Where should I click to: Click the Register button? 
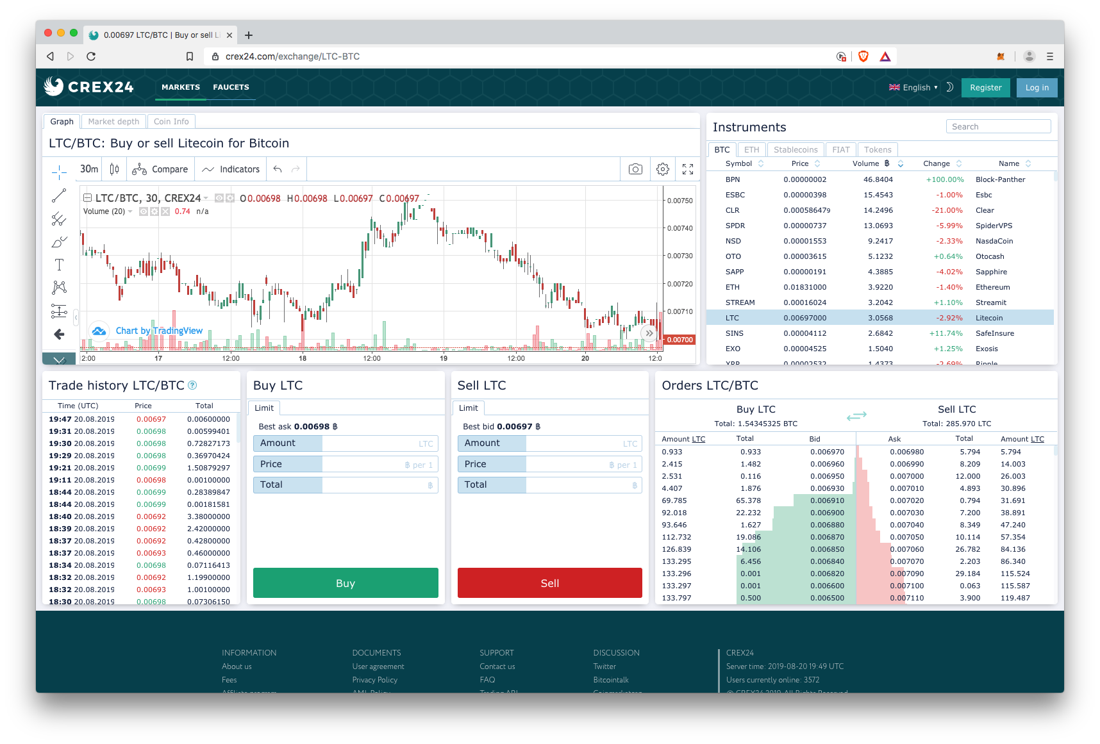[x=985, y=88]
